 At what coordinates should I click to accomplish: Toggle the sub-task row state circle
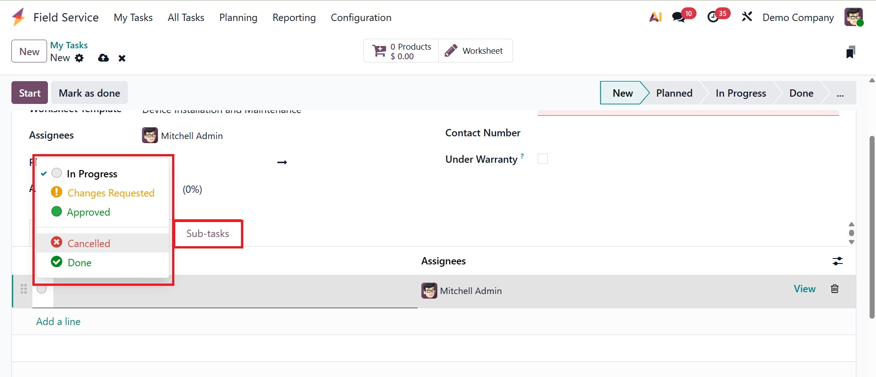42,289
